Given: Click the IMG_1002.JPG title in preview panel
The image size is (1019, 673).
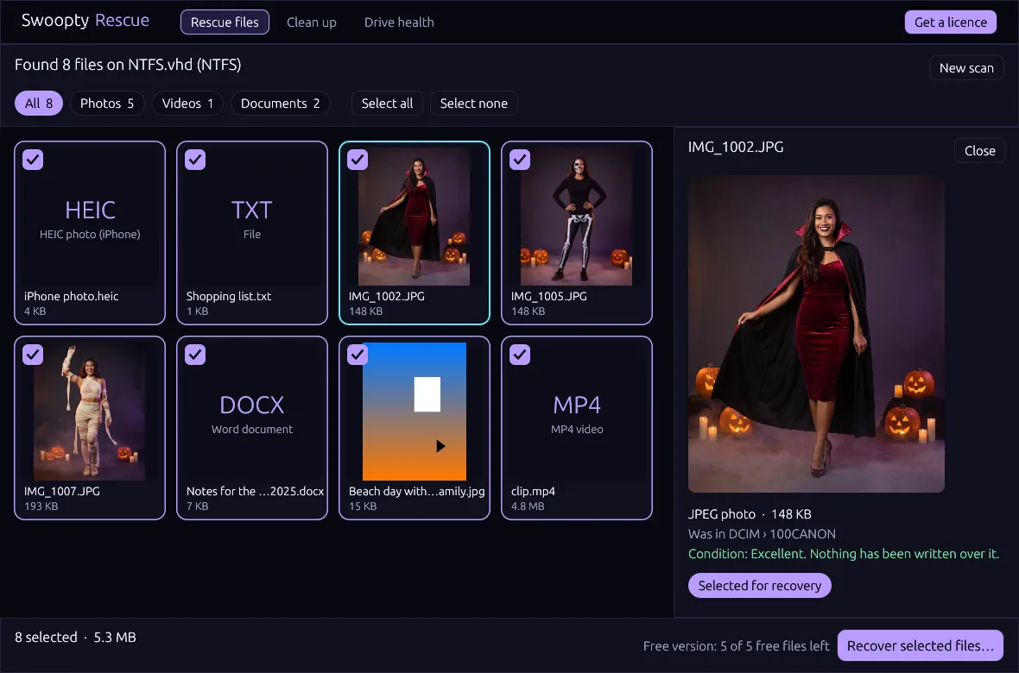Looking at the screenshot, I should [736, 147].
